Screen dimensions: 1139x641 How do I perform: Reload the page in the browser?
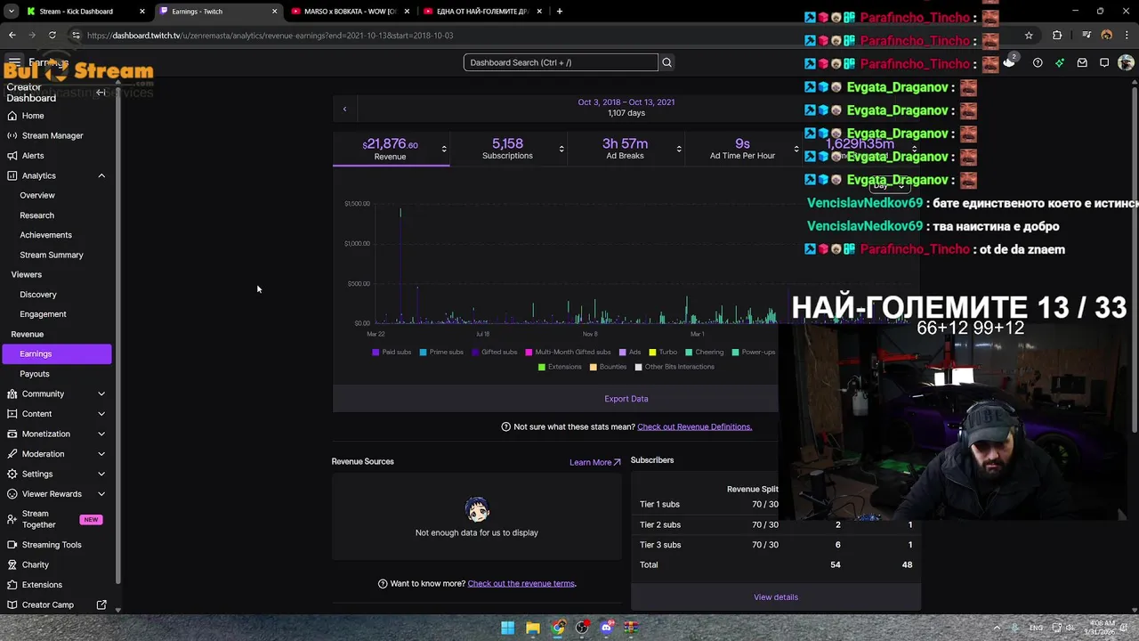point(53,36)
